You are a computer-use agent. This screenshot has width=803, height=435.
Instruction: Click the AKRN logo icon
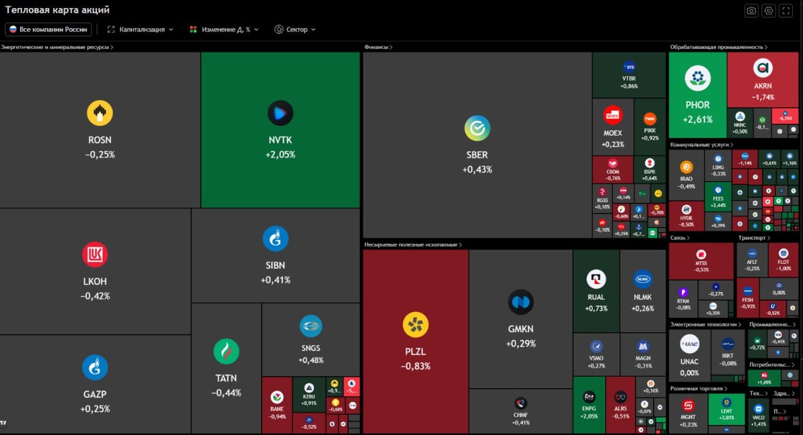(x=763, y=67)
